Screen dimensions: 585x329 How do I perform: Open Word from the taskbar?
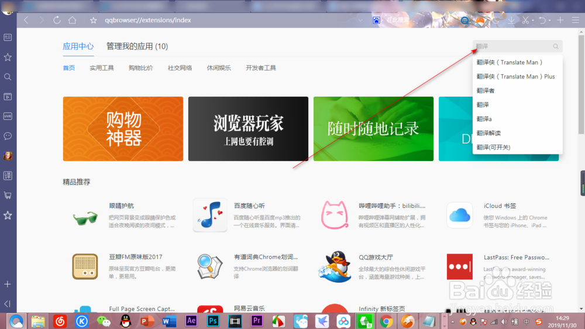coord(169,321)
